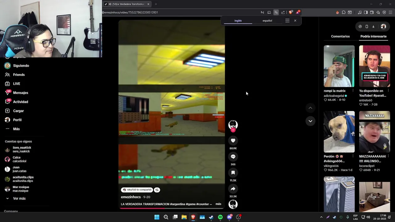Image resolution: width=395 pixels, height=222 pixels.
Task: Follow creator with the red plus badge
Action: [x=233, y=130]
